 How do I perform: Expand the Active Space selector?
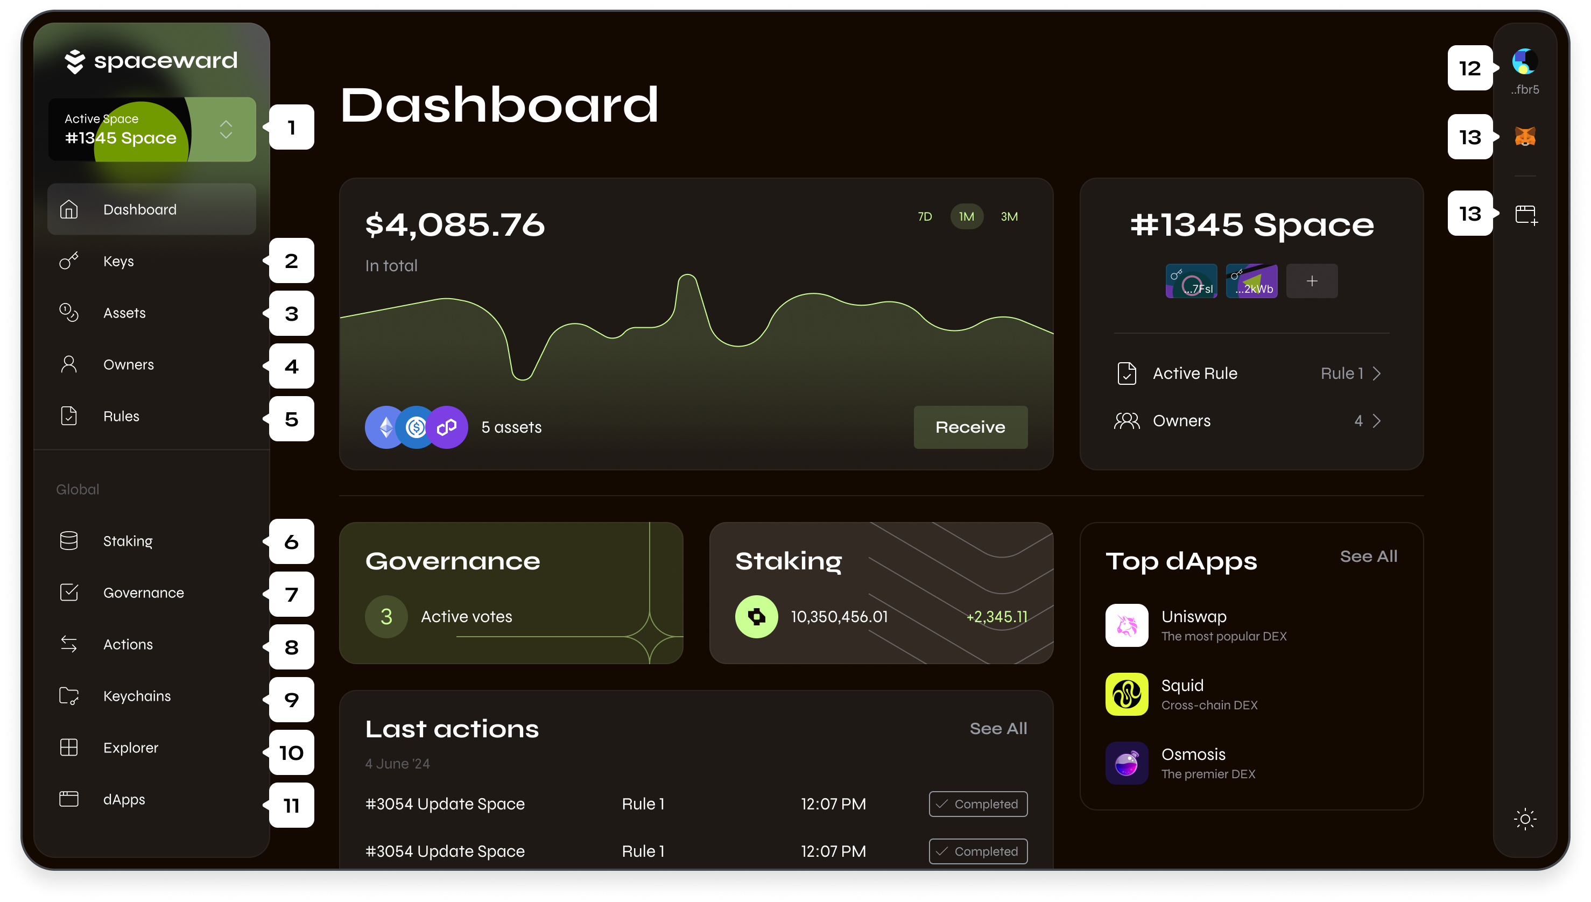click(x=226, y=129)
